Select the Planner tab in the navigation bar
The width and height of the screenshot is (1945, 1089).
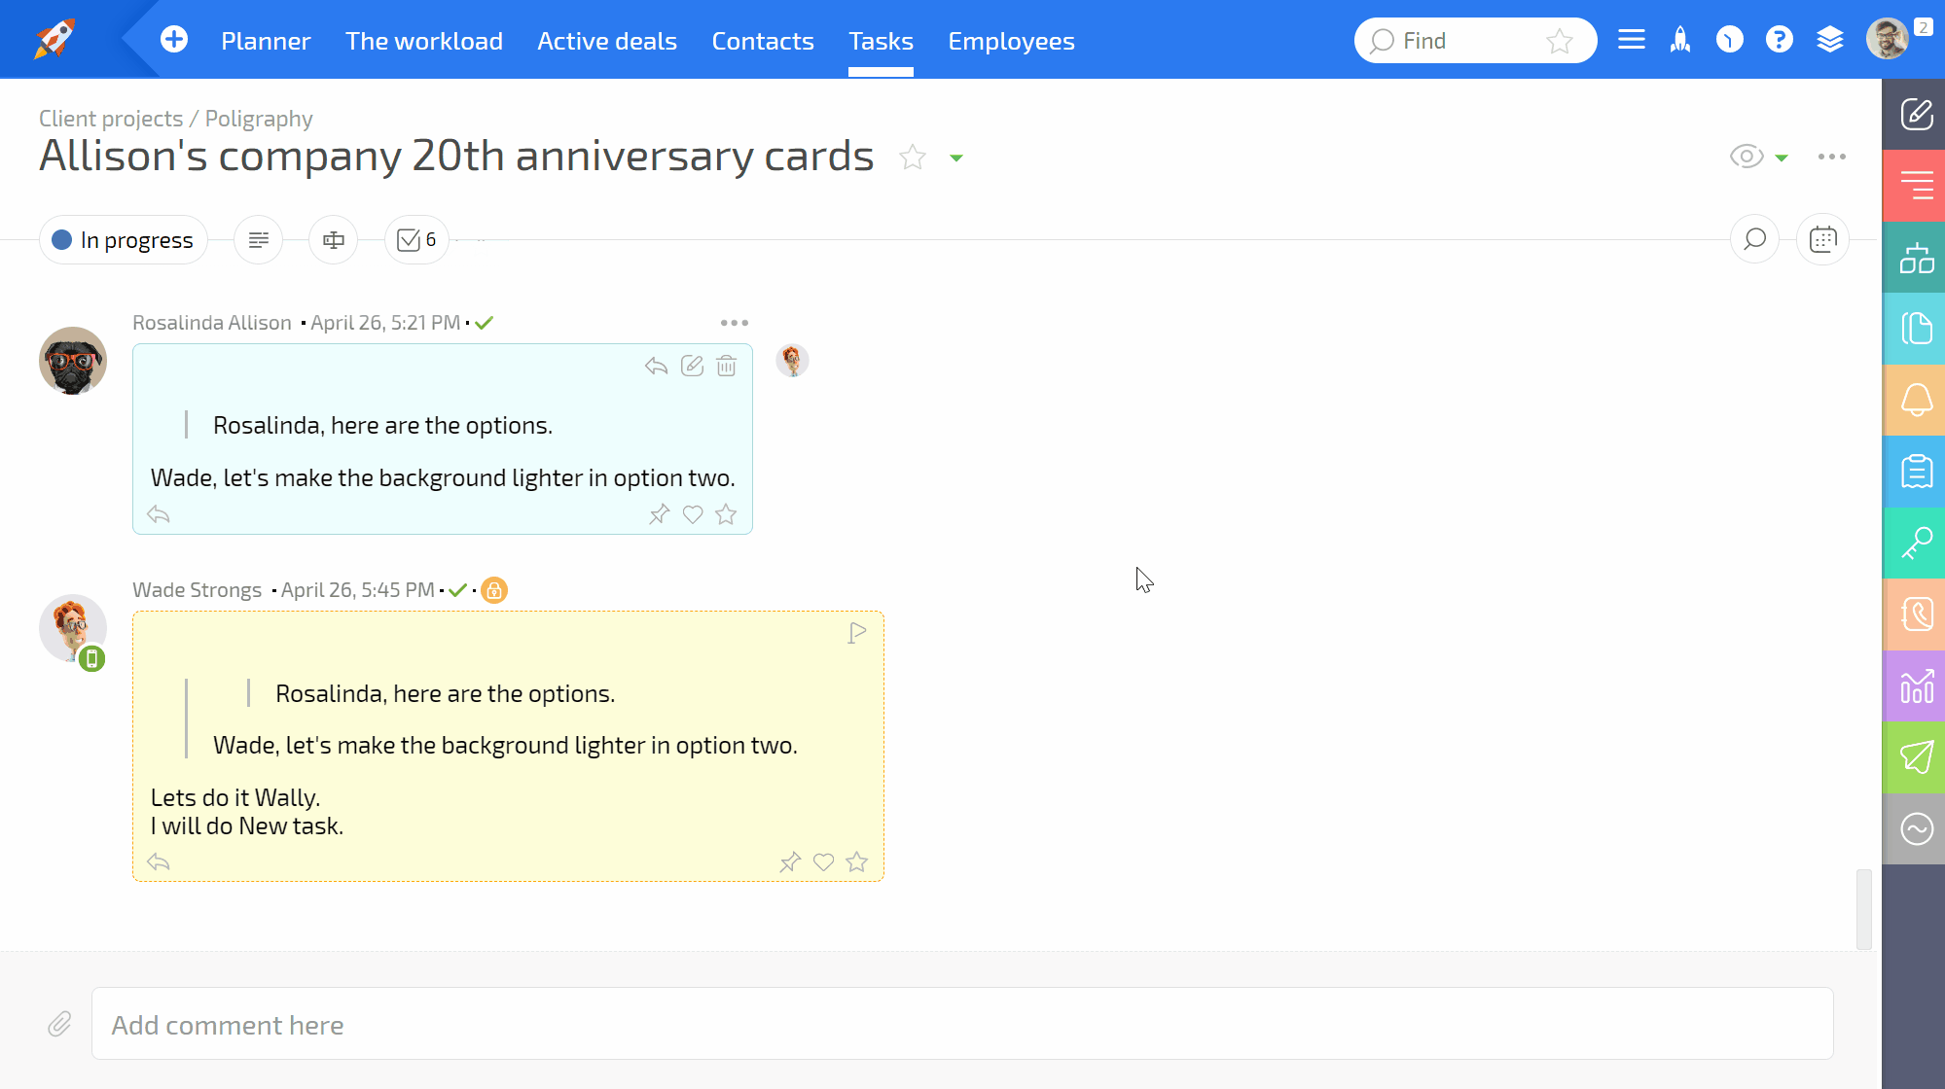[x=265, y=40]
